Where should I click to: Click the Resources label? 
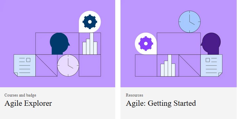coord(135,95)
